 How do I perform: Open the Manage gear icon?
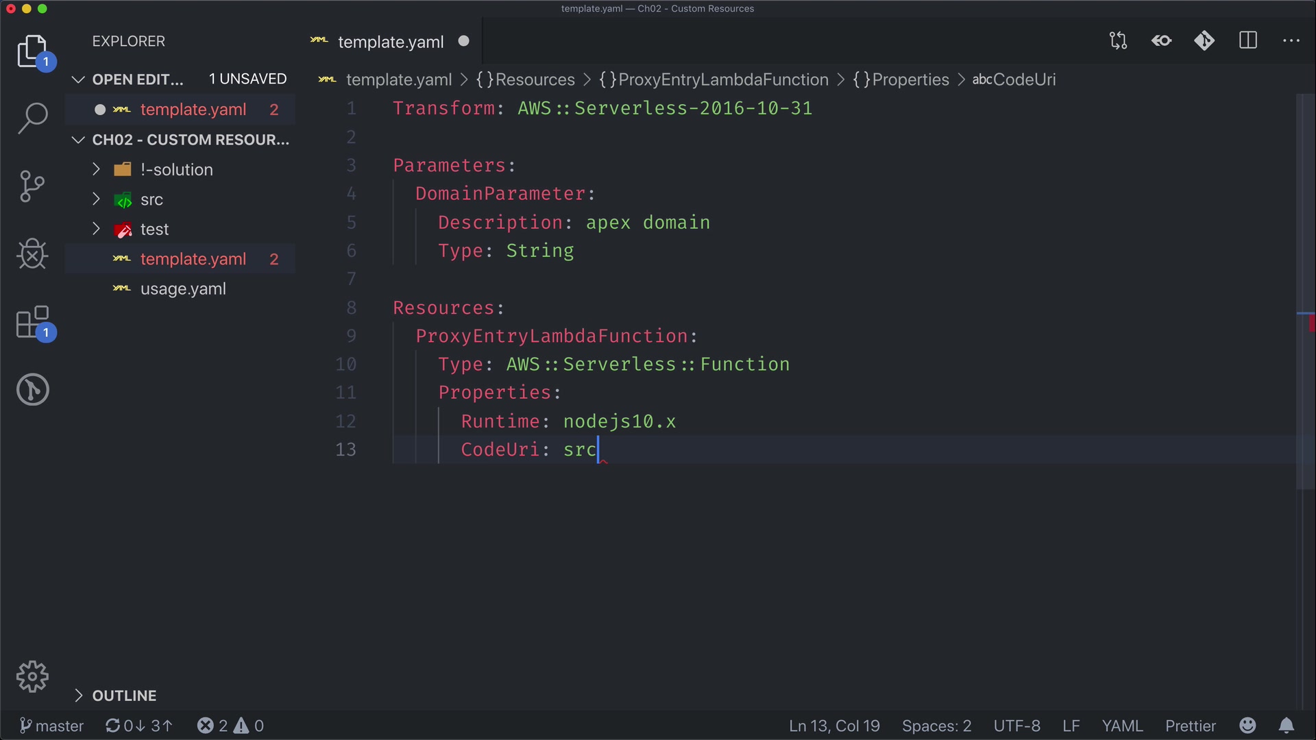coord(32,677)
